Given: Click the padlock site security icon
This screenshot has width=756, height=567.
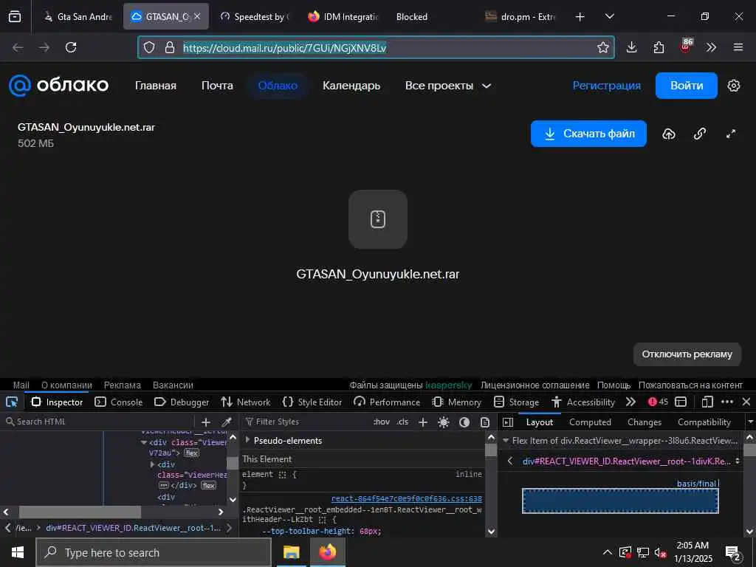Looking at the screenshot, I should [x=169, y=47].
